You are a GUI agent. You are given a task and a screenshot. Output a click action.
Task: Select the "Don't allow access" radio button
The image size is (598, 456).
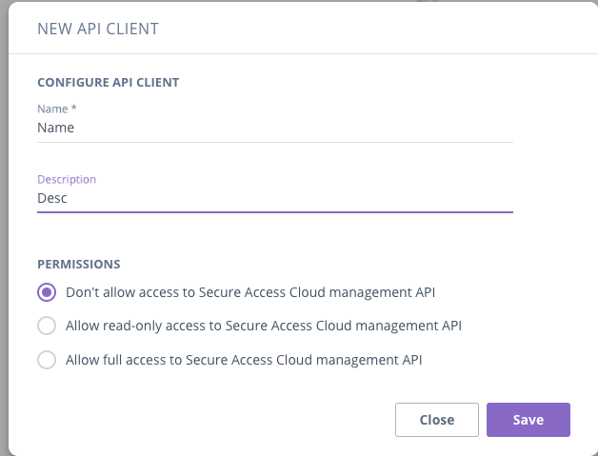point(47,292)
